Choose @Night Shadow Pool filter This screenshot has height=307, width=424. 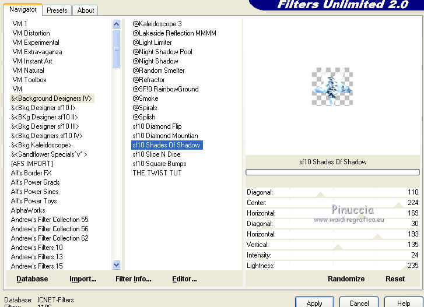point(162,52)
